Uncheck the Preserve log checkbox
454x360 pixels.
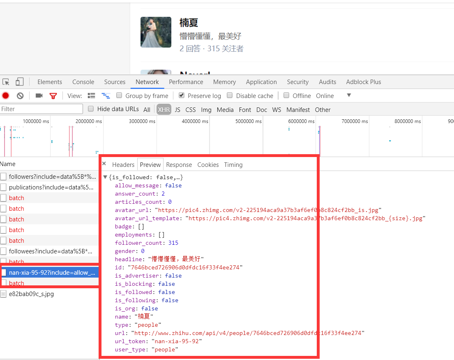182,96
